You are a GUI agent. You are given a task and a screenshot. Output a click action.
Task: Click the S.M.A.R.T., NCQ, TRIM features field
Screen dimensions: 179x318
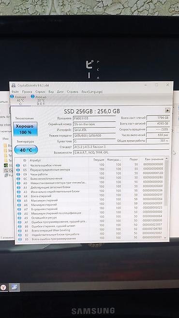[121, 153]
